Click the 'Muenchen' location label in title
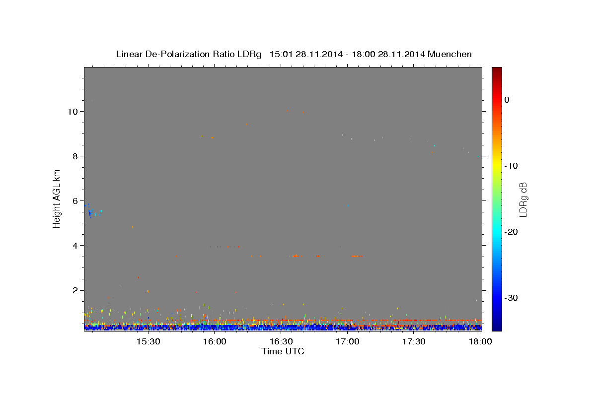This screenshot has width=596, height=397. point(450,54)
